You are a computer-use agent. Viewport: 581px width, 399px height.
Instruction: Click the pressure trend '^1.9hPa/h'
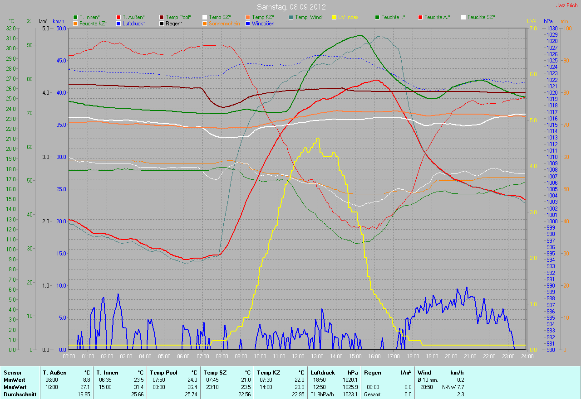click(x=323, y=394)
